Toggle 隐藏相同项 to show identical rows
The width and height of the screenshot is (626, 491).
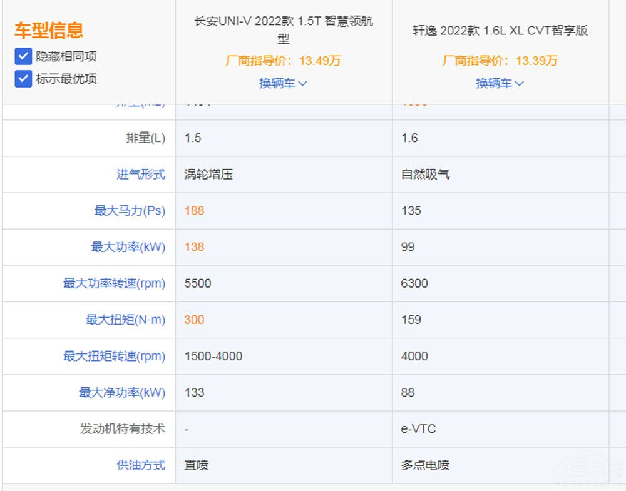[23, 56]
